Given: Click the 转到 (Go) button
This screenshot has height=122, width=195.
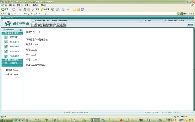Looking at the screenshot, I should (x=183, y=14).
